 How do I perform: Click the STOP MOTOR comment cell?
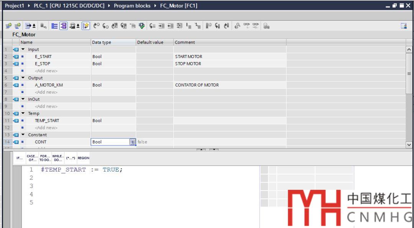point(230,64)
